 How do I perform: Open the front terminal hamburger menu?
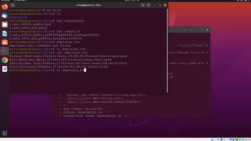[x=148, y=5]
